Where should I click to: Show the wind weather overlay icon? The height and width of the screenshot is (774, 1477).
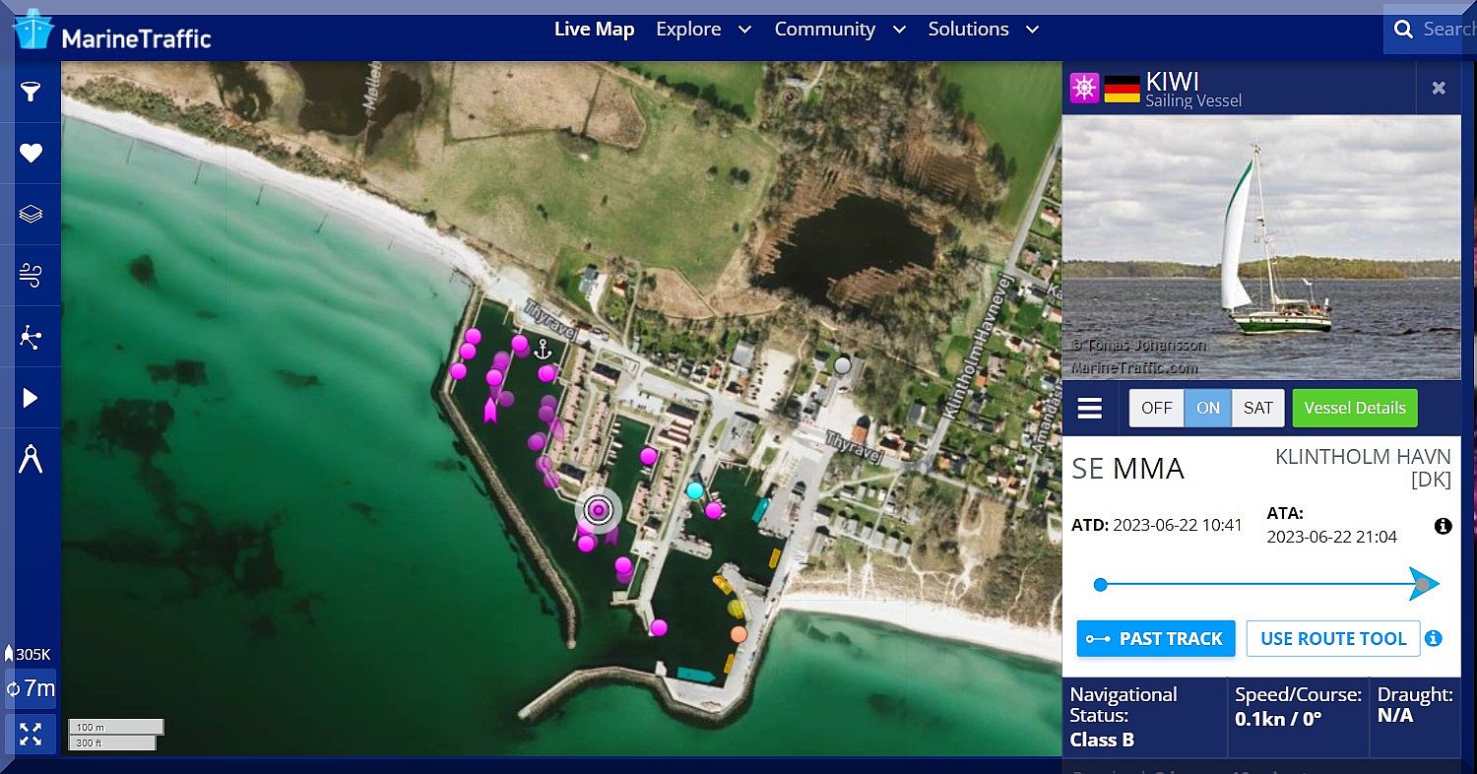point(31,276)
